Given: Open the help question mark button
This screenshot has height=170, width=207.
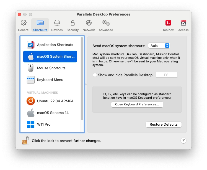Looking at the screenshot, I should click(183, 141).
